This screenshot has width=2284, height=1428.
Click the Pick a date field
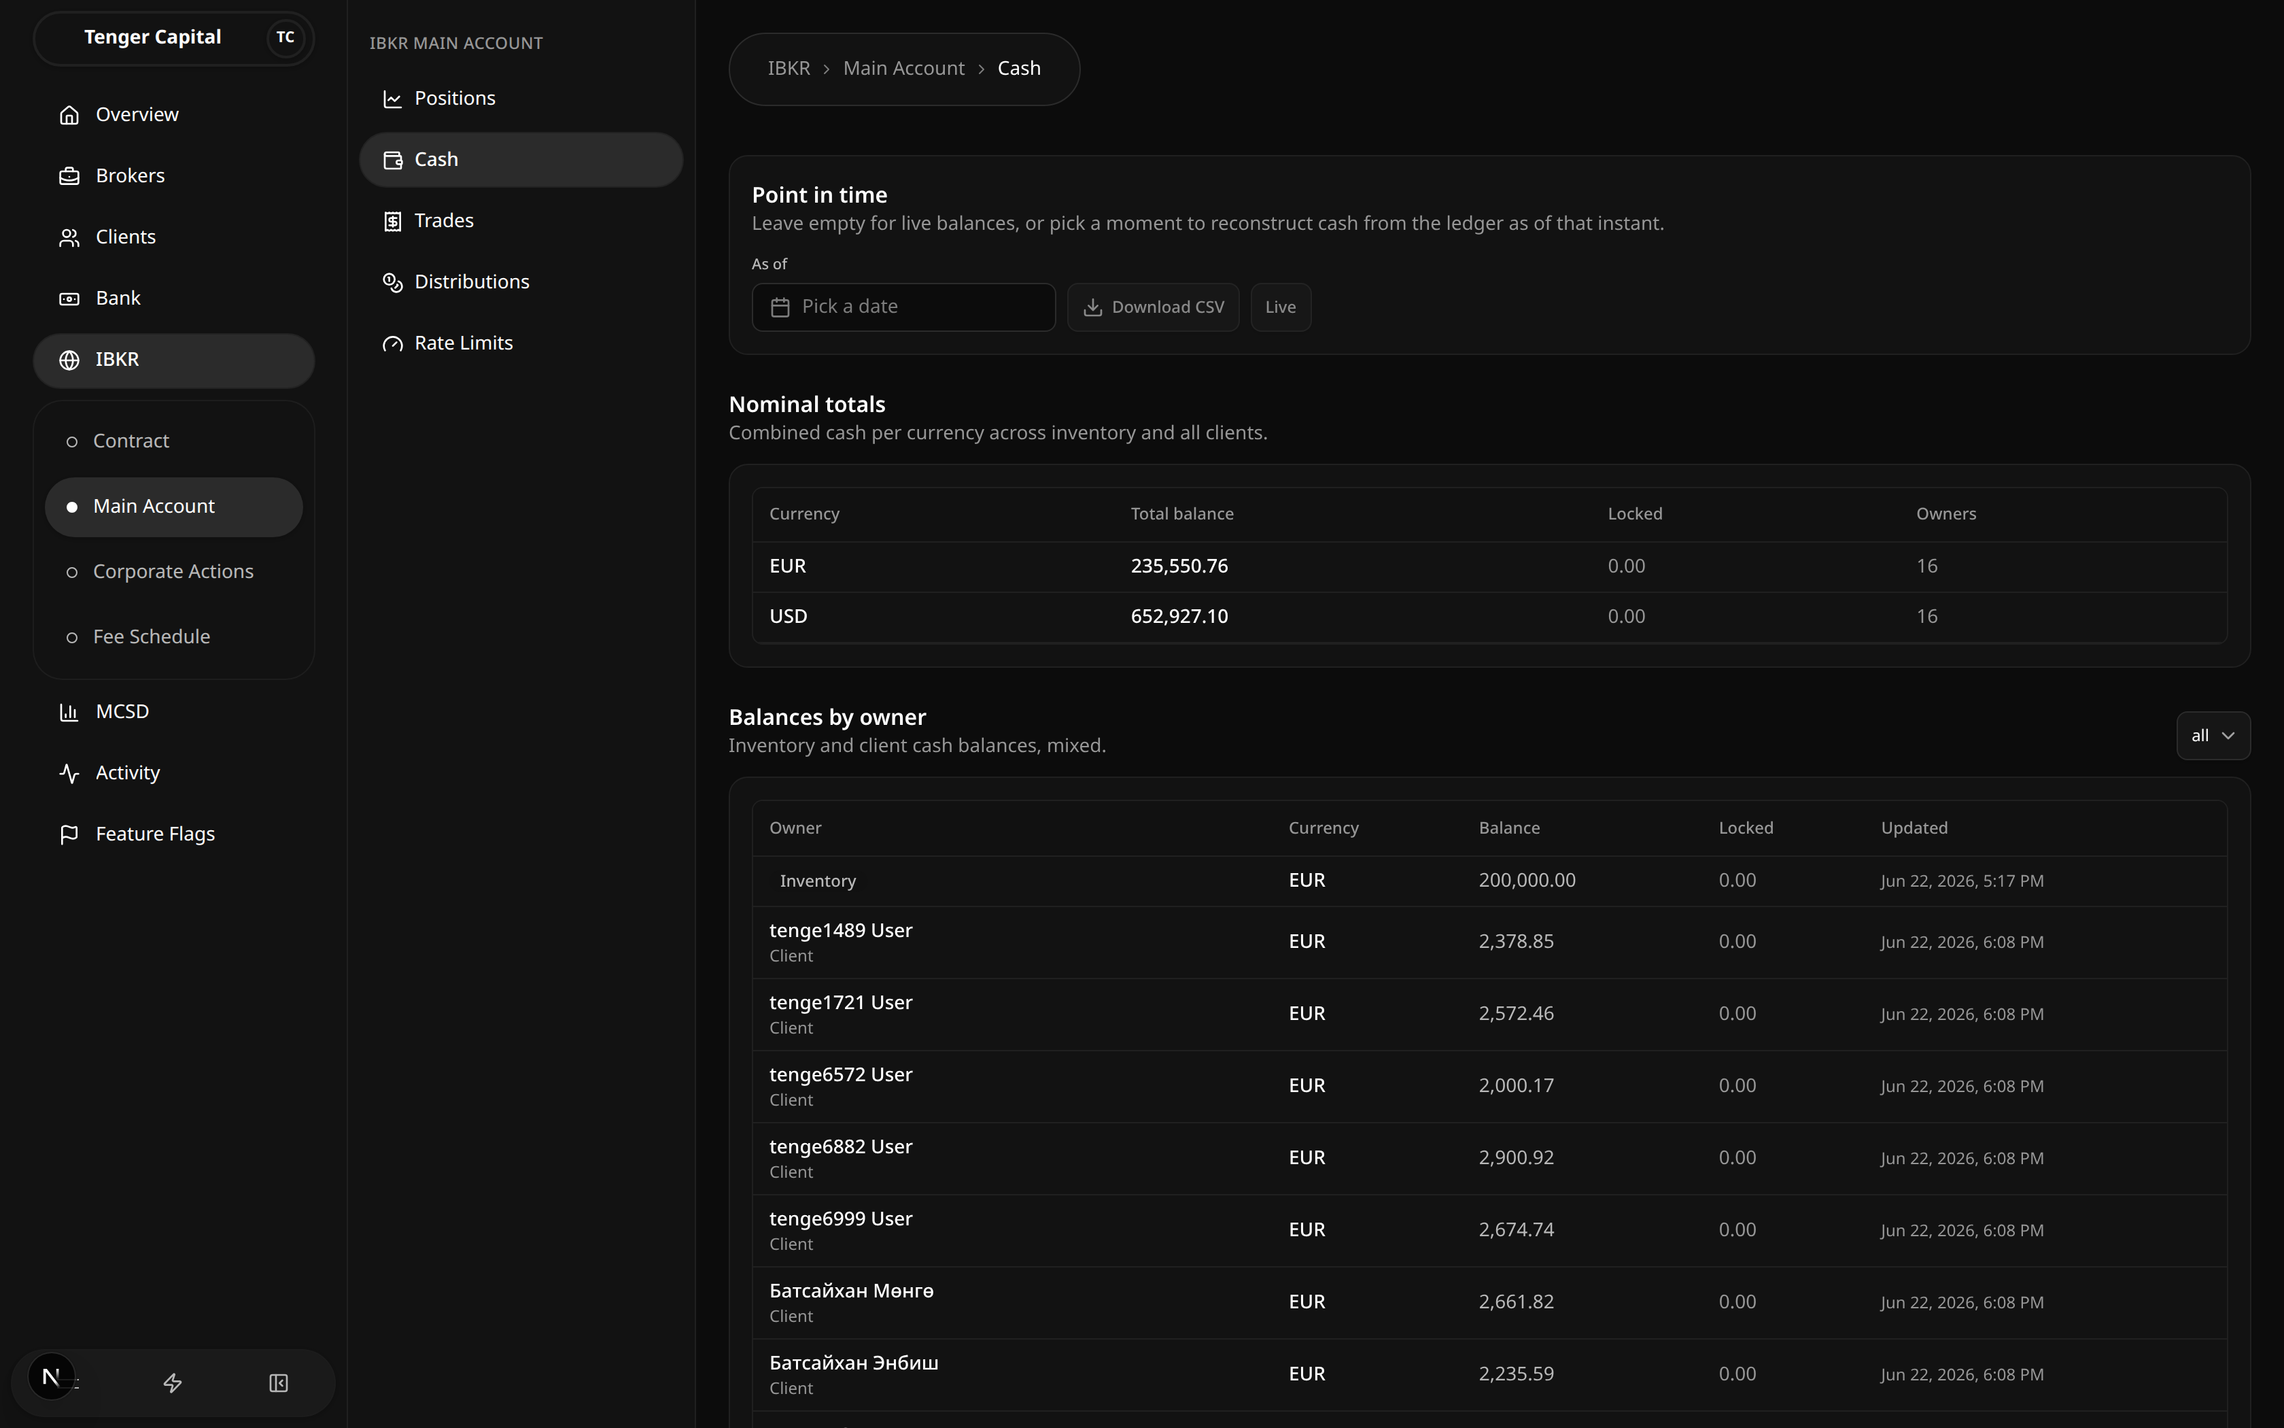point(903,308)
